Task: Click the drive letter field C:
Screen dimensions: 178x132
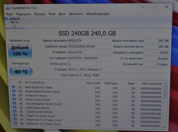Action: [90, 64]
